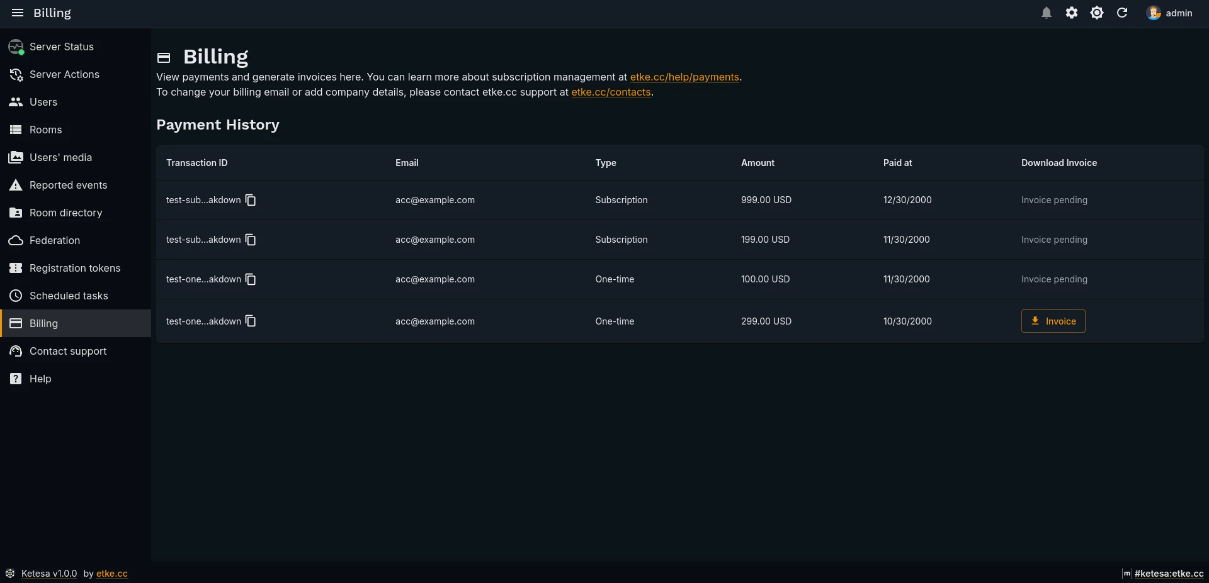Click the admin avatar picture
The width and height of the screenshot is (1209, 583).
coord(1154,13)
